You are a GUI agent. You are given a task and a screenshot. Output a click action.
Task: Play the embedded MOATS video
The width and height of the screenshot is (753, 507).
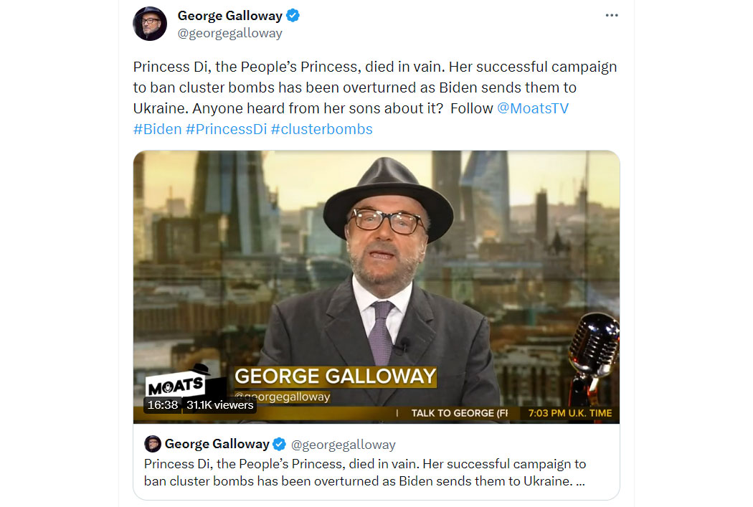tap(376, 287)
